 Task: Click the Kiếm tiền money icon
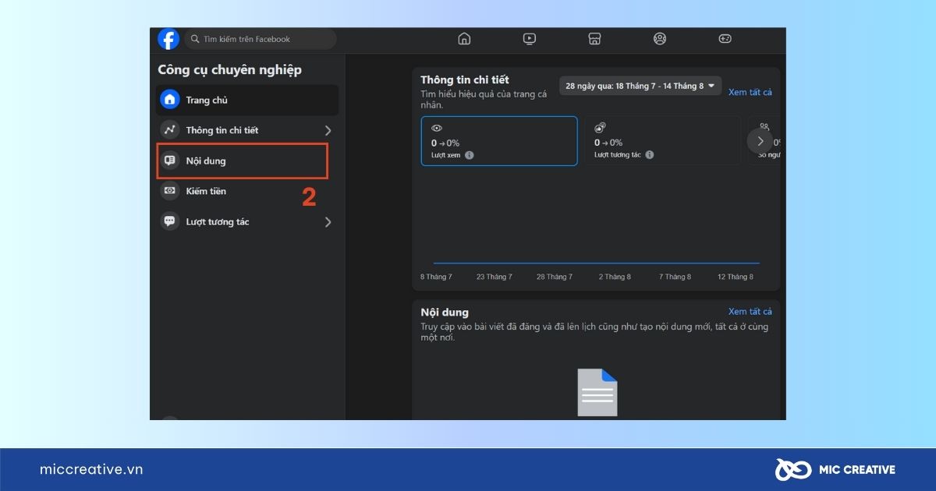[170, 191]
